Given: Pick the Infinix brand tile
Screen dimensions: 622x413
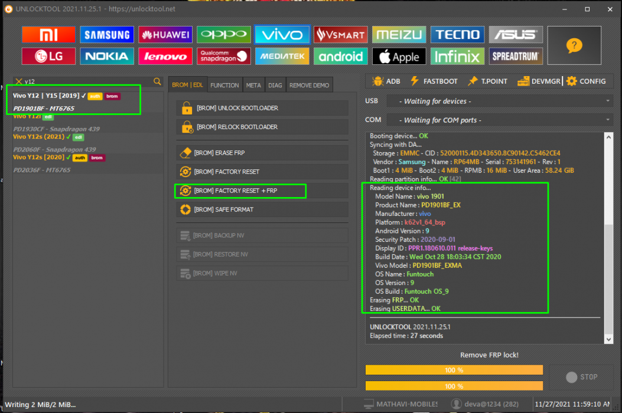Looking at the screenshot, I should [x=457, y=56].
